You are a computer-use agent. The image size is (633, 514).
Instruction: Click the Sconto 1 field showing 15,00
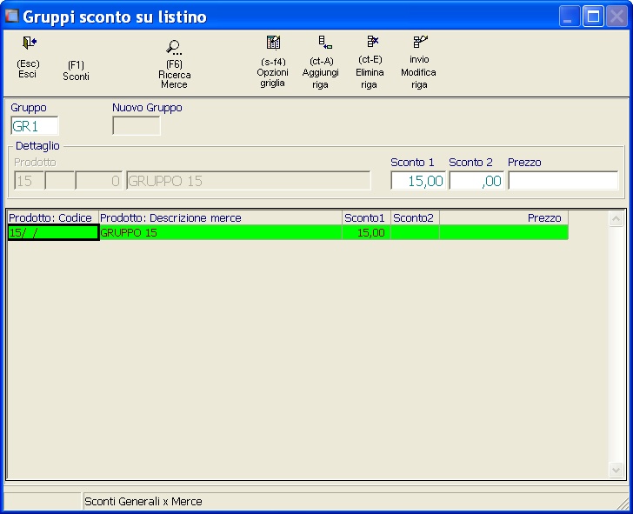click(x=418, y=181)
